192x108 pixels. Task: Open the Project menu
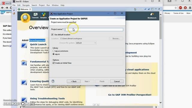pyautogui.click(x=42, y=5)
